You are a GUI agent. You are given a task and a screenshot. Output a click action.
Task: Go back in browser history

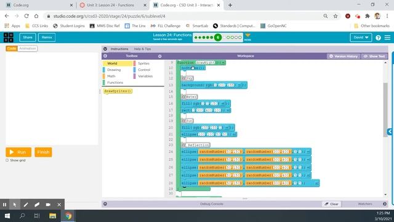[x=7, y=16]
